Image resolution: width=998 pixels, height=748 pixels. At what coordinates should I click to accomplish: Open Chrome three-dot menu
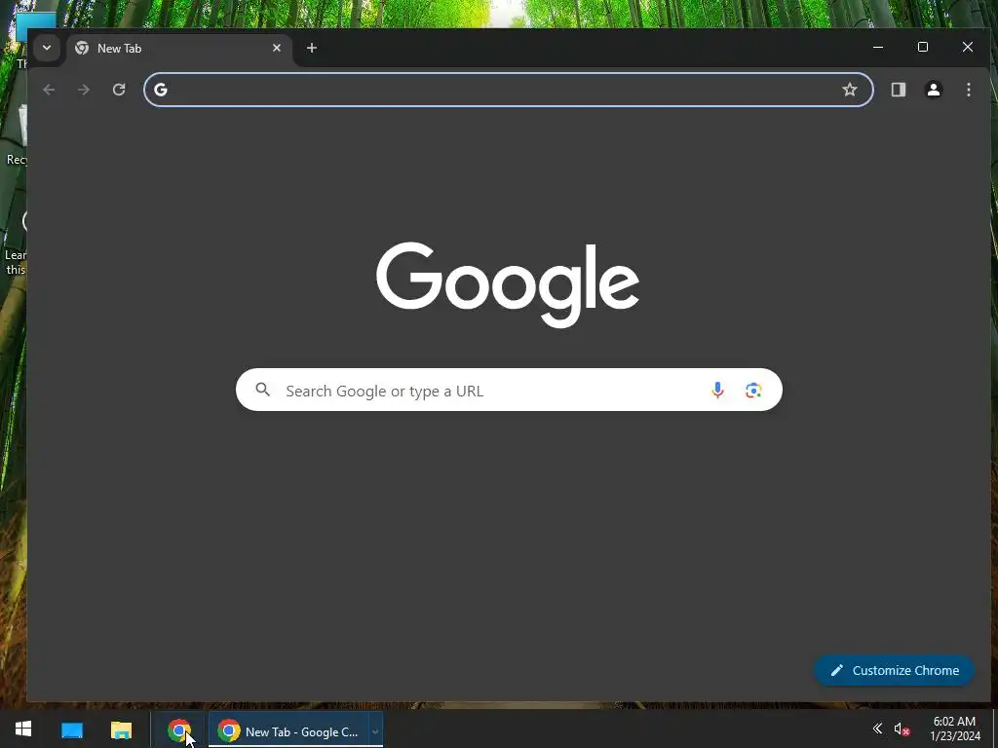[968, 90]
